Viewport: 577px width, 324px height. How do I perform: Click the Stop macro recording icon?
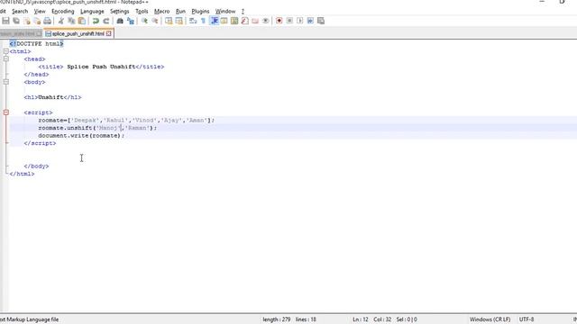click(289, 21)
